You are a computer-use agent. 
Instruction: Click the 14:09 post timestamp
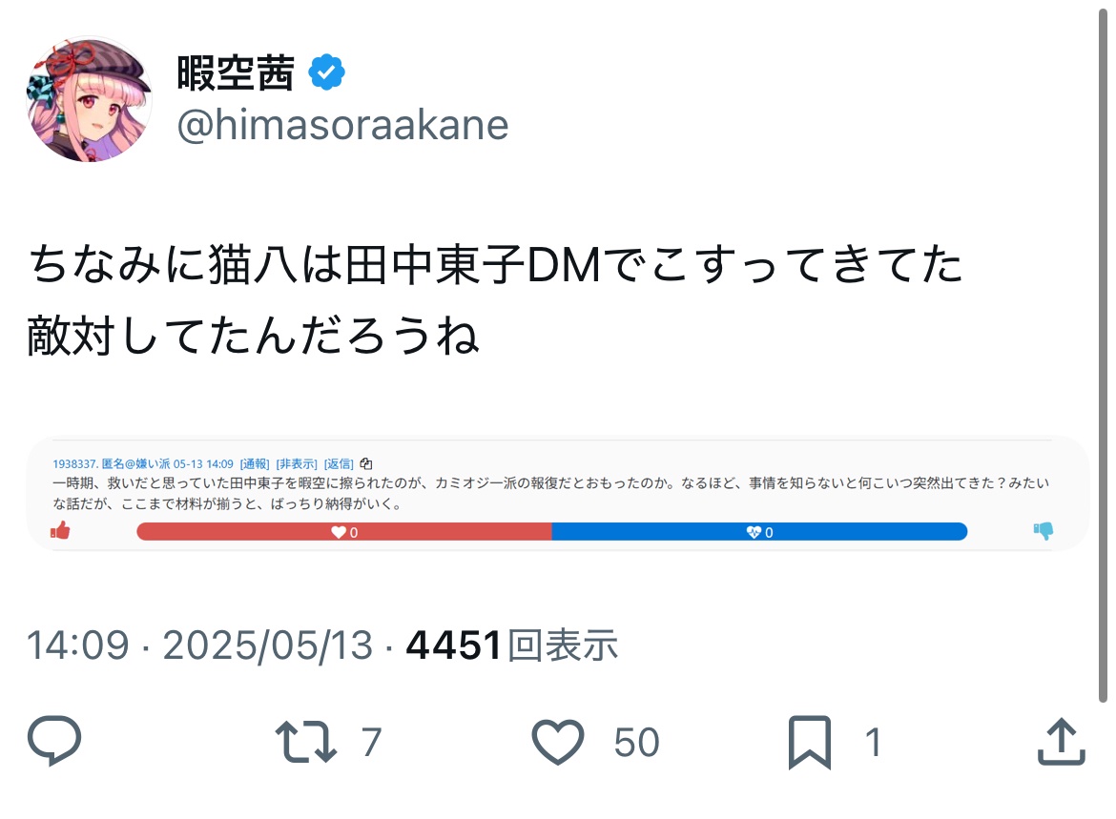[77, 645]
